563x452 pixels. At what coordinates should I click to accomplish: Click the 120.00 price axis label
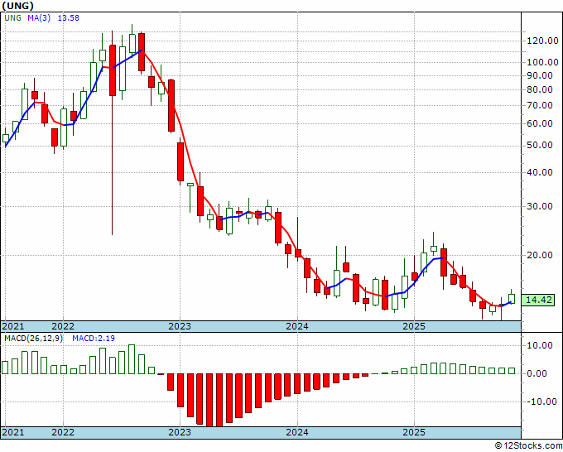(x=542, y=41)
